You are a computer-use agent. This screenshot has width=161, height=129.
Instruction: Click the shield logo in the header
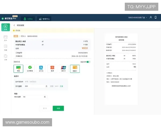click(x=3, y=19)
